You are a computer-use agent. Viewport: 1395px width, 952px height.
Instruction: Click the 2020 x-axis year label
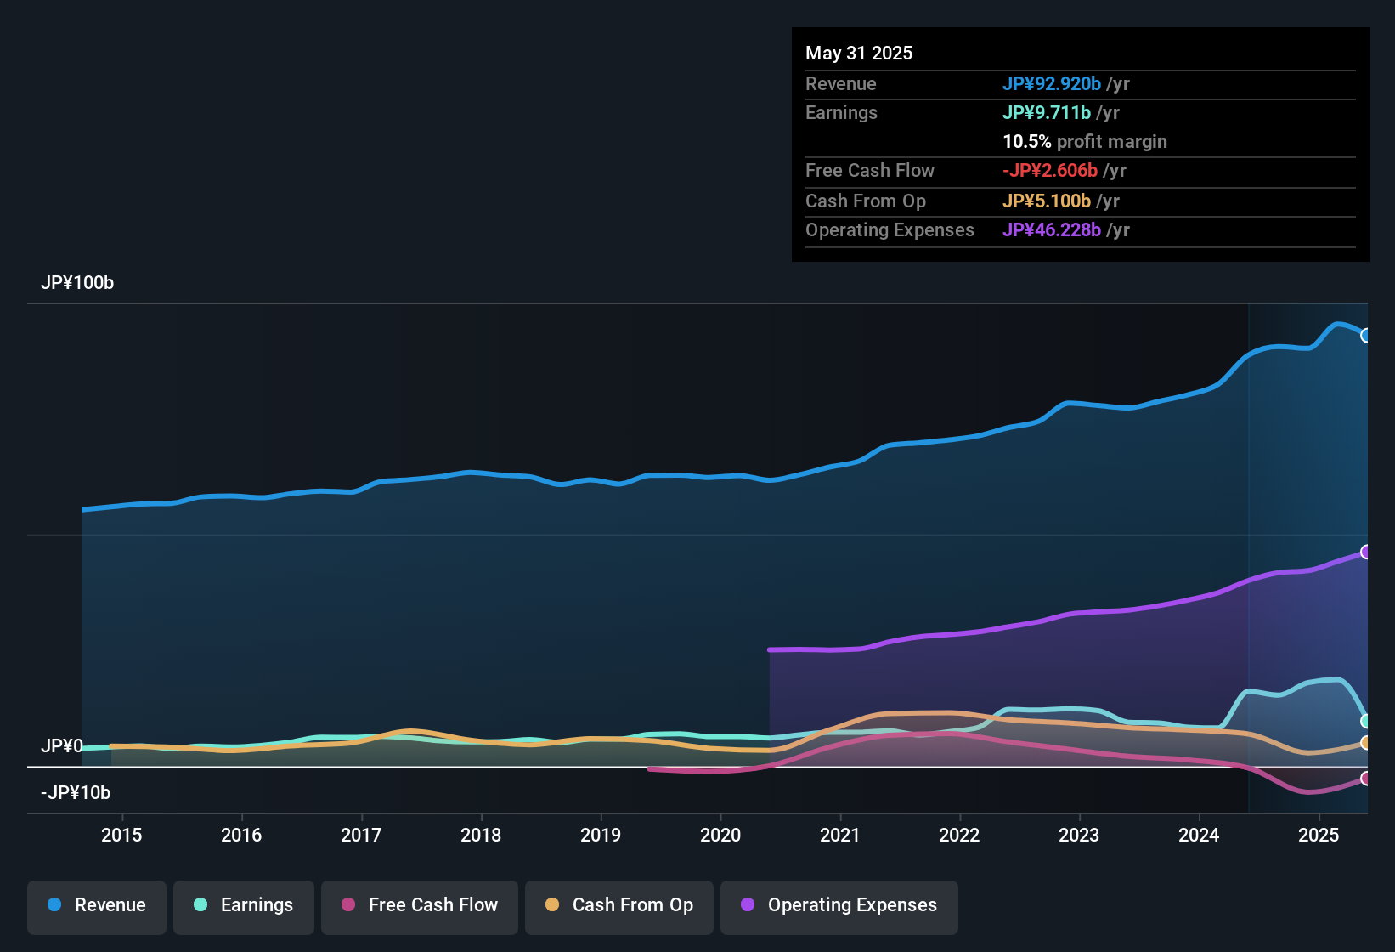coord(720,836)
